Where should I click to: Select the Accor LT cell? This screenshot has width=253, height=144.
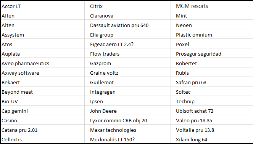pos(43,6)
